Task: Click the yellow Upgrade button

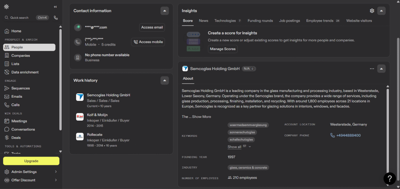Action: pyautogui.click(x=31, y=161)
